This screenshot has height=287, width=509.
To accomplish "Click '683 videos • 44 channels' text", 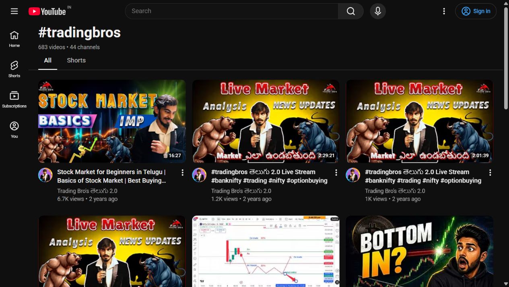I will pyautogui.click(x=69, y=47).
